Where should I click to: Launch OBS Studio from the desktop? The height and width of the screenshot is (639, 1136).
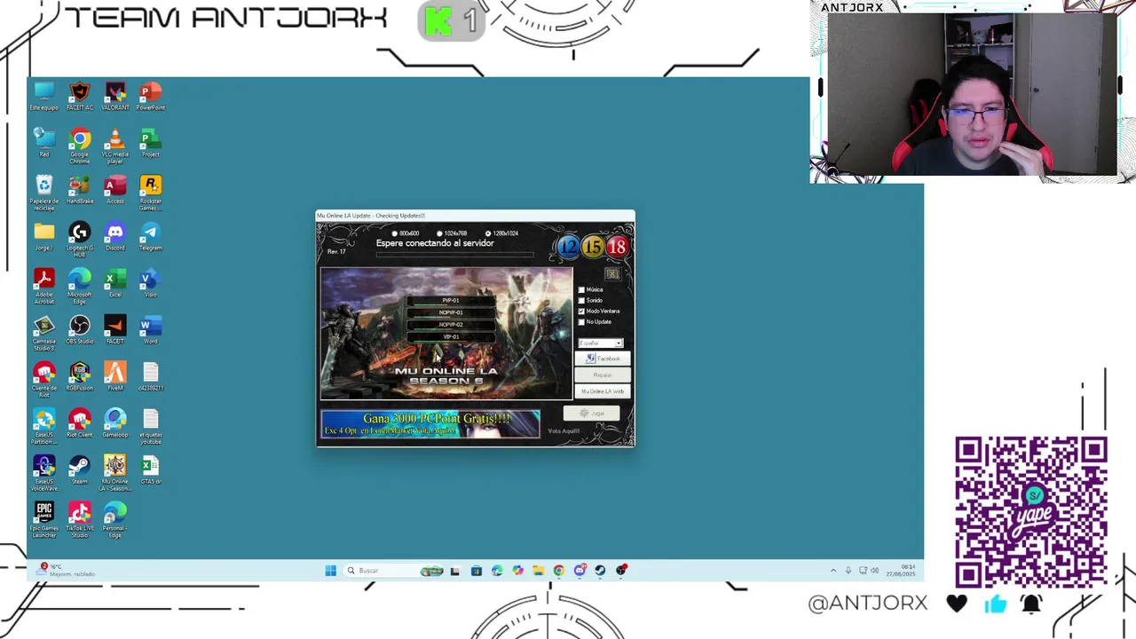pos(80,330)
